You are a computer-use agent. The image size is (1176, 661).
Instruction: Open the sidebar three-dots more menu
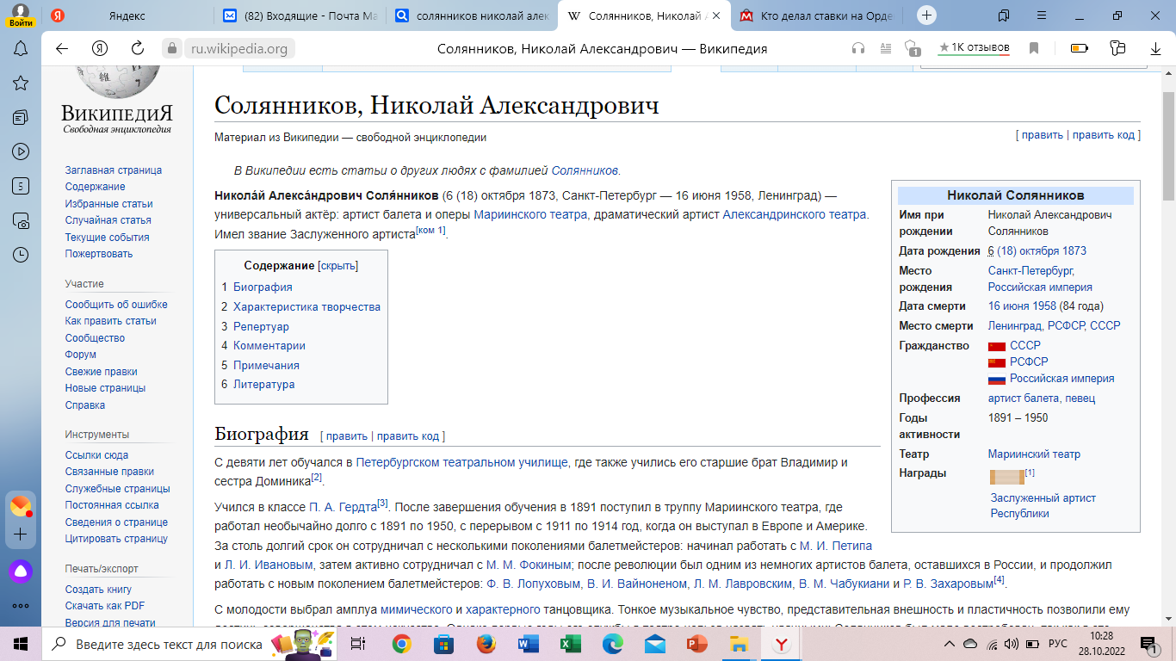point(21,606)
